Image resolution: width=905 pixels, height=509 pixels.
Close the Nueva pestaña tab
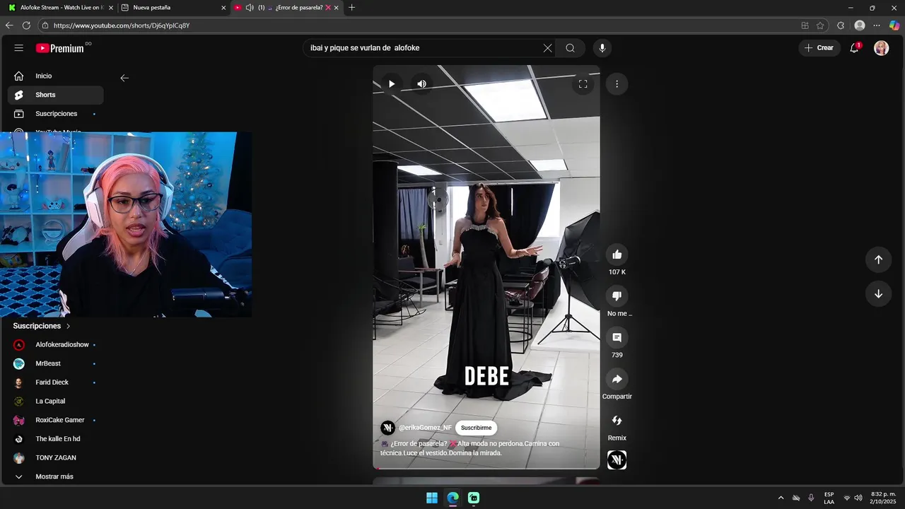(223, 8)
